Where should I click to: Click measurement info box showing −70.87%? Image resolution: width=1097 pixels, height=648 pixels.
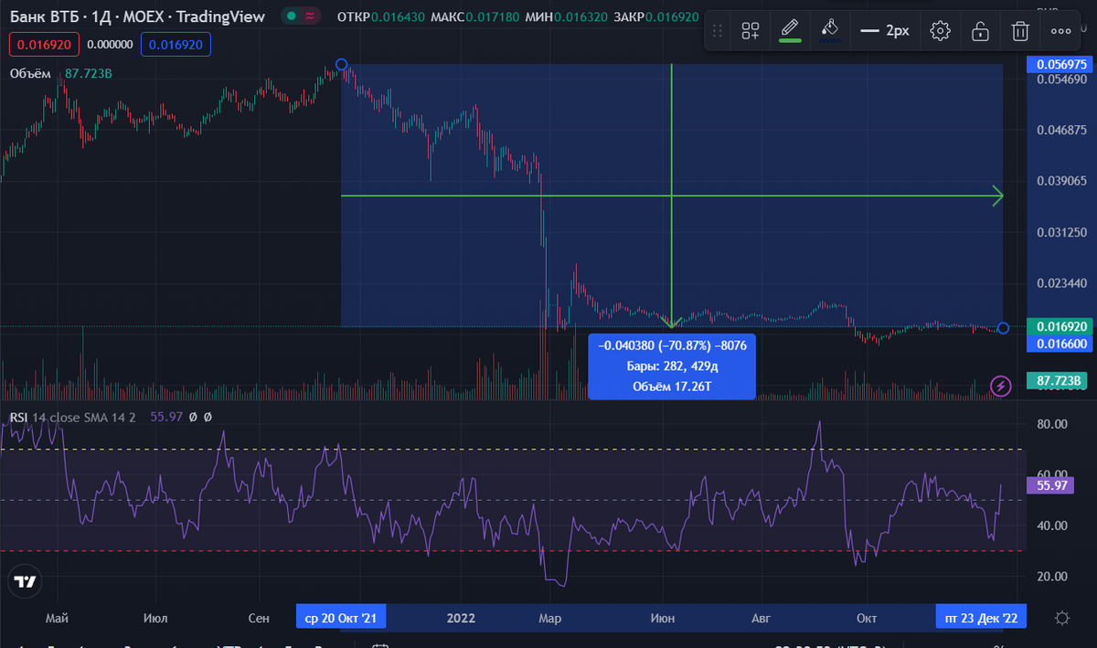[672, 366]
